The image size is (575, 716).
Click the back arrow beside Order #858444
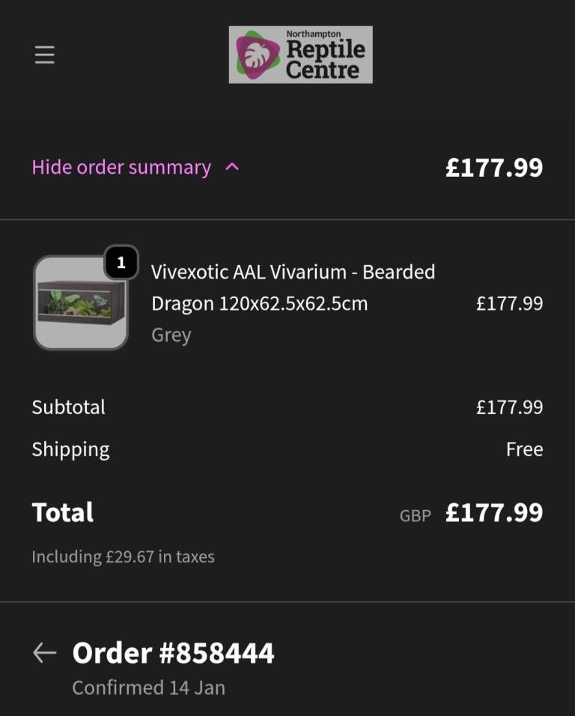point(45,653)
